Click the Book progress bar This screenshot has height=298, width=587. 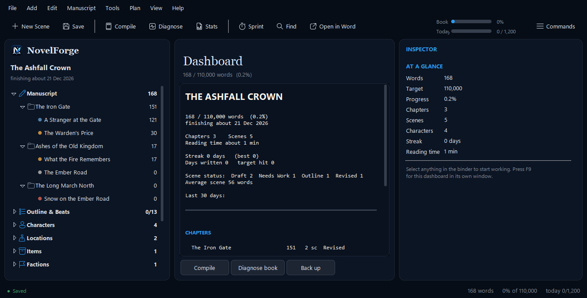click(471, 21)
